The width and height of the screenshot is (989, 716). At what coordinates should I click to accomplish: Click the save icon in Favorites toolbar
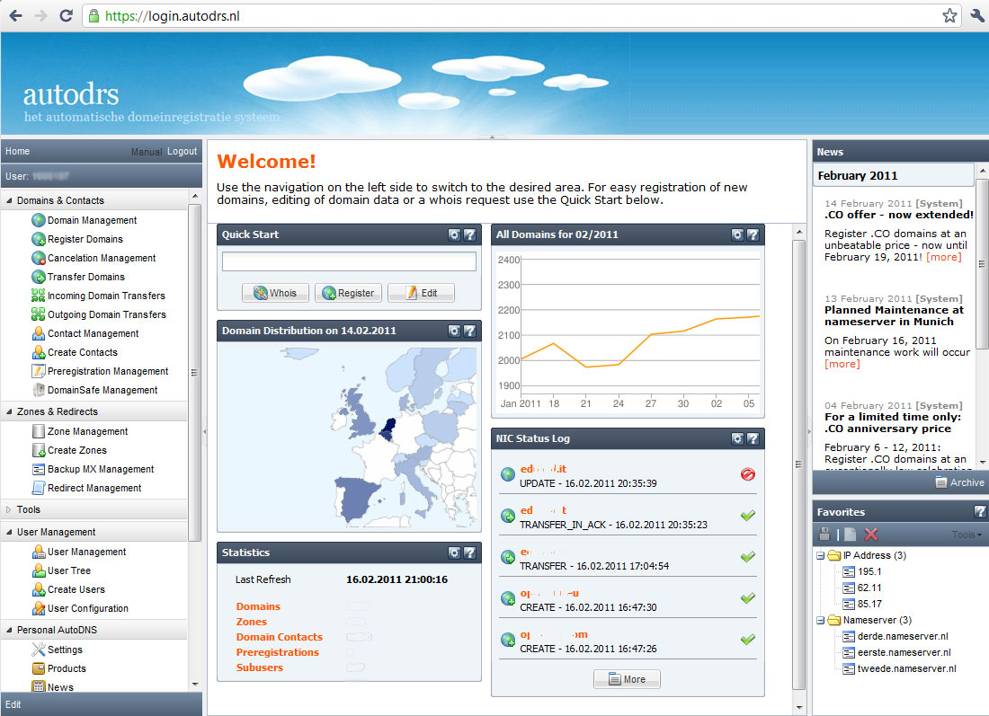tap(824, 535)
